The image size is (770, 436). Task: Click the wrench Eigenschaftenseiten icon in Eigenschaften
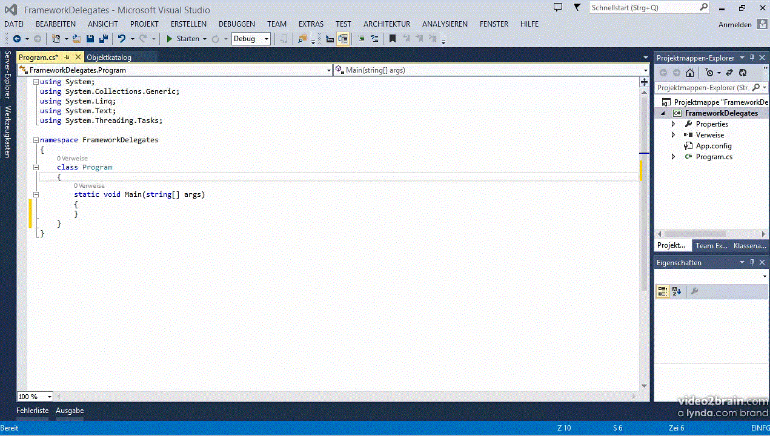tap(695, 291)
